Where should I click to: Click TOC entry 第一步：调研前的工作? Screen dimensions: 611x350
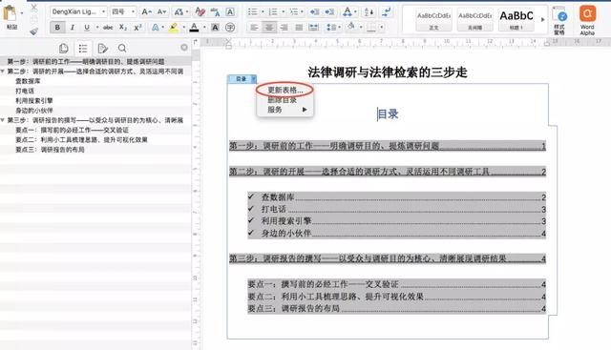(x=388, y=146)
